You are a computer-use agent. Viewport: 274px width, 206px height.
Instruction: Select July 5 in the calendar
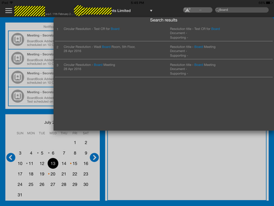[x=42, y=153]
